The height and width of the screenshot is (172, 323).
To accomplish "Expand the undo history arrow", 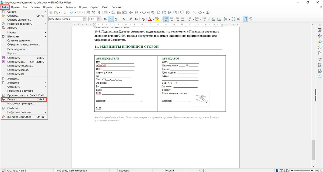I will coord(75,12).
